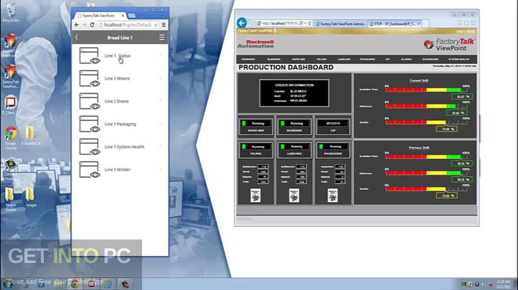Expand Line 1 Mixers row chevron

pyautogui.click(x=160, y=78)
